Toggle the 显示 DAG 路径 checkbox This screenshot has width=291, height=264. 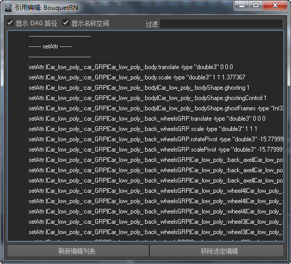click(x=10, y=23)
